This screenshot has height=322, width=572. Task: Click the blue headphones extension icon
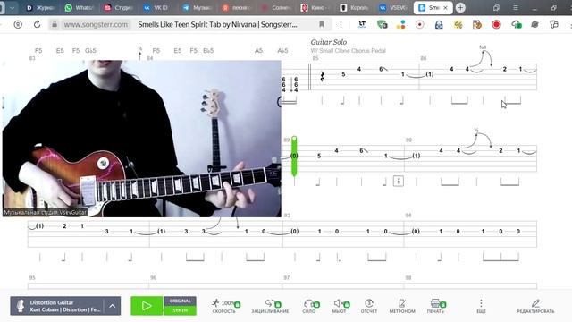[x=439, y=24]
